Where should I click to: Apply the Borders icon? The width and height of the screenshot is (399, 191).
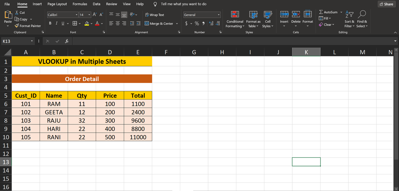pyautogui.click(x=75, y=23)
